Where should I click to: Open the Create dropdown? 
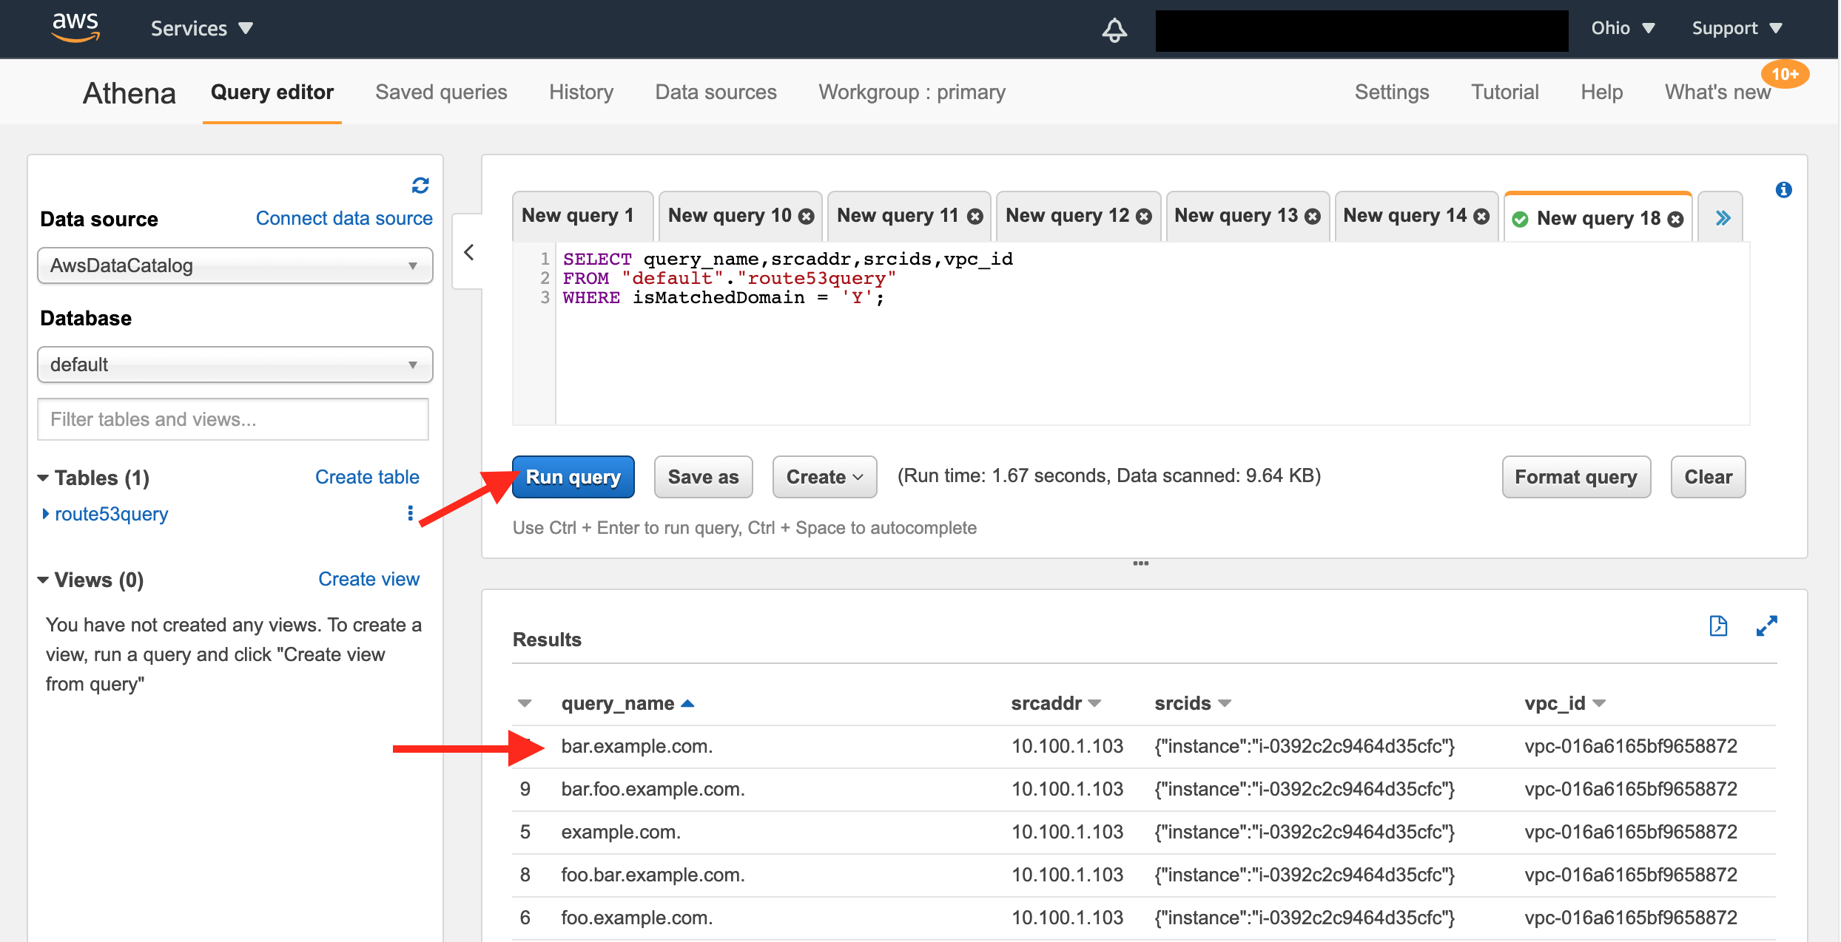point(824,477)
